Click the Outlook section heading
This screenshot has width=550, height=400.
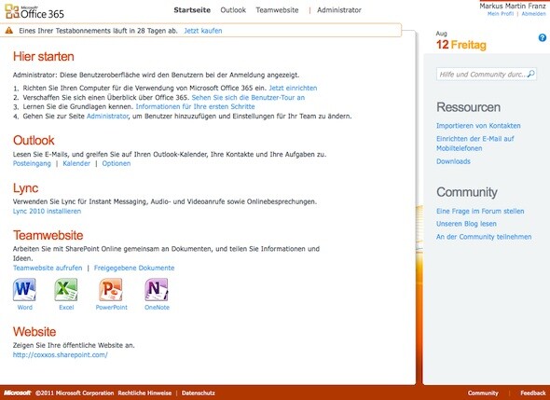pyautogui.click(x=34, y=141)
